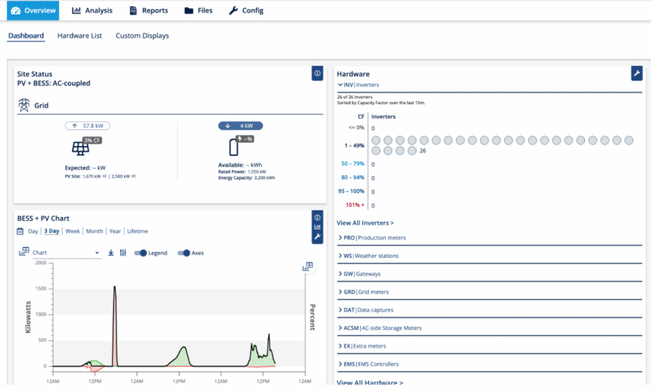Open Hardware panel wrench settings

(x=636, y=74)
